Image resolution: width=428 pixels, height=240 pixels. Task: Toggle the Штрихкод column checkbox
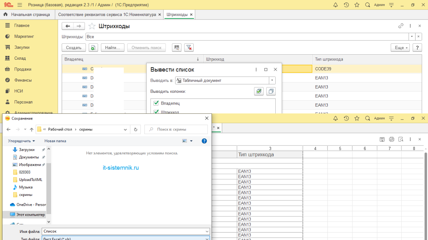point(156,112)
